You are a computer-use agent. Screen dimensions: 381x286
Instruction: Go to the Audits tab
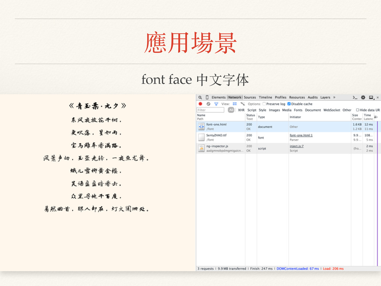coord(313,97)
